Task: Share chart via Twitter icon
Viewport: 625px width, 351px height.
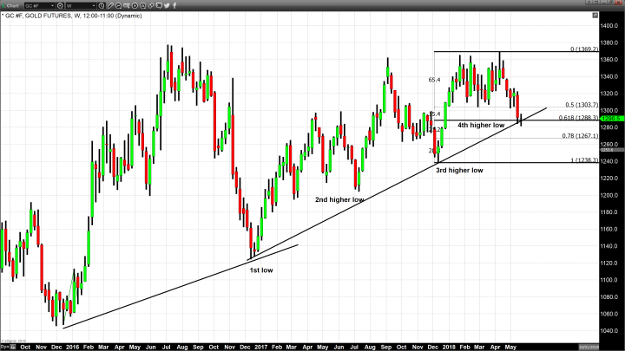Action: 167,5
